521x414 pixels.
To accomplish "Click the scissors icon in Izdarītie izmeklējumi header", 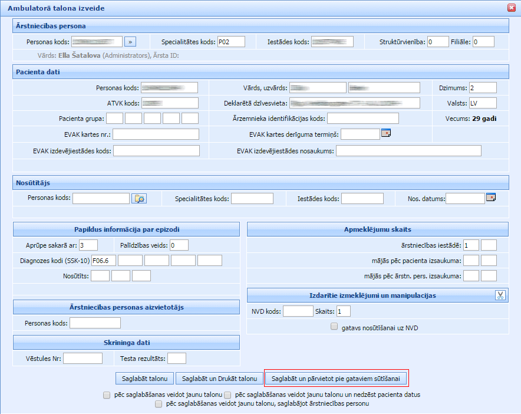I will click(x=500, y=295).
